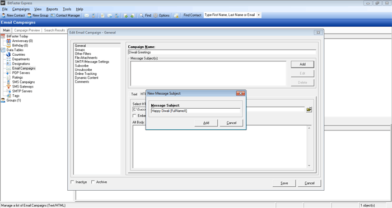Click the Find magnifier icon

(142, 16)
